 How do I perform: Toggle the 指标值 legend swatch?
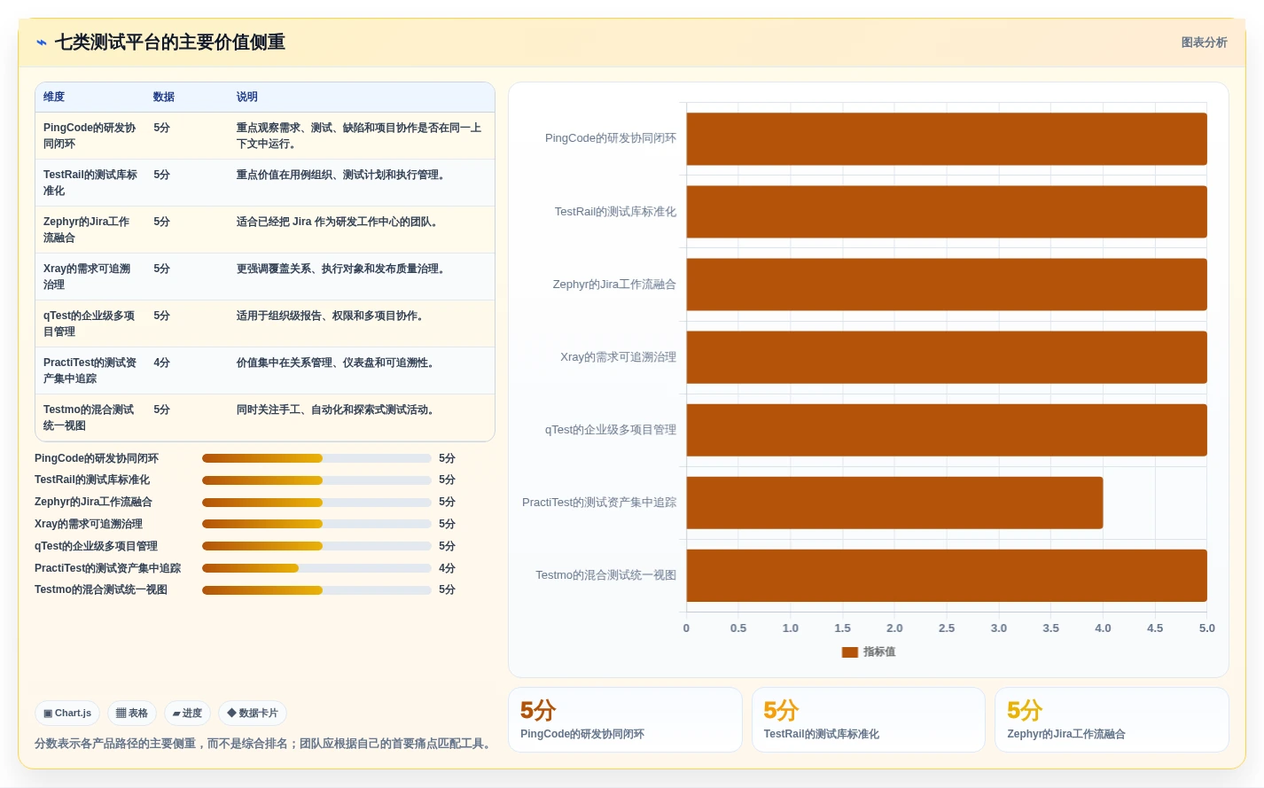850,652
